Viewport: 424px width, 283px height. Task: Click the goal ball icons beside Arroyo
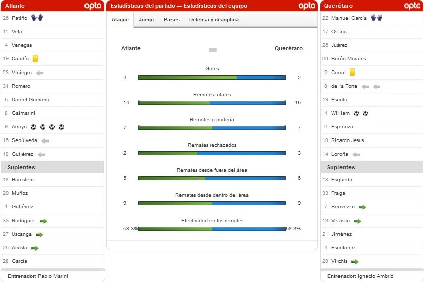[47, 127]
